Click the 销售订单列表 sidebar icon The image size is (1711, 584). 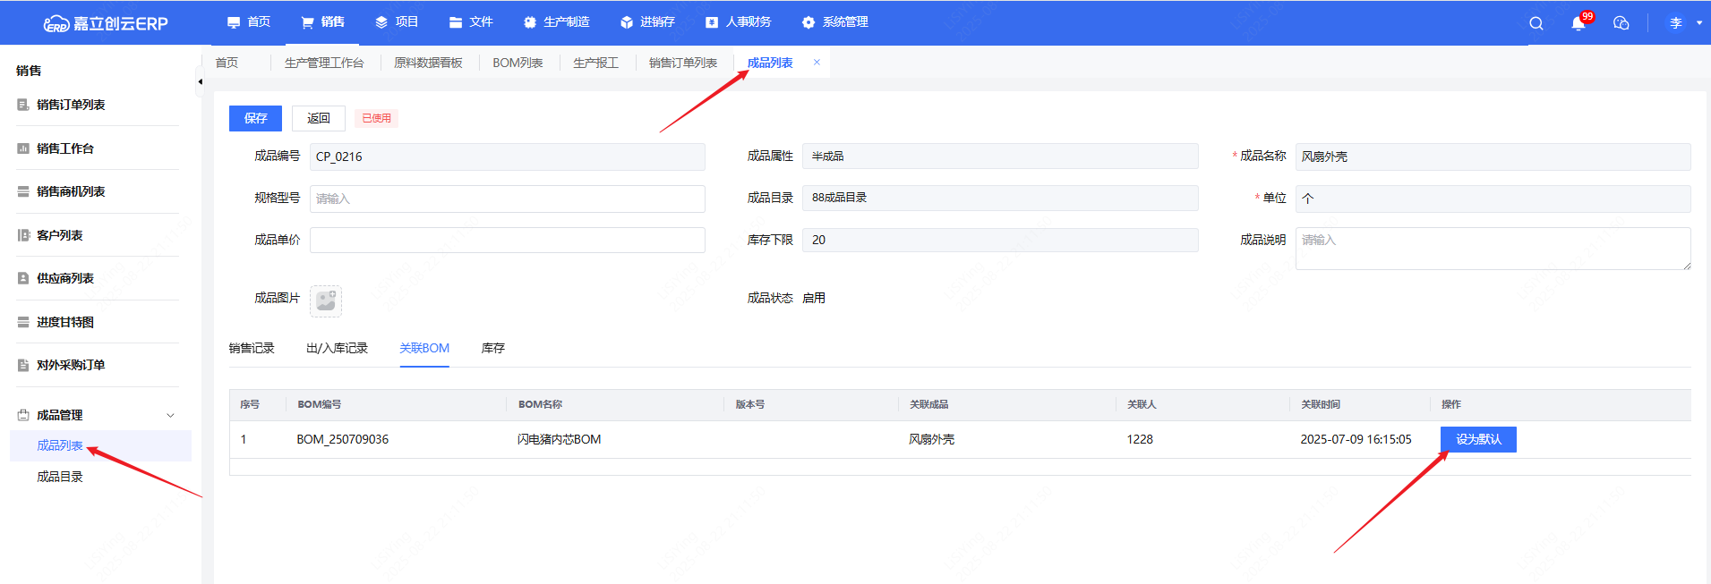[23, 105]
